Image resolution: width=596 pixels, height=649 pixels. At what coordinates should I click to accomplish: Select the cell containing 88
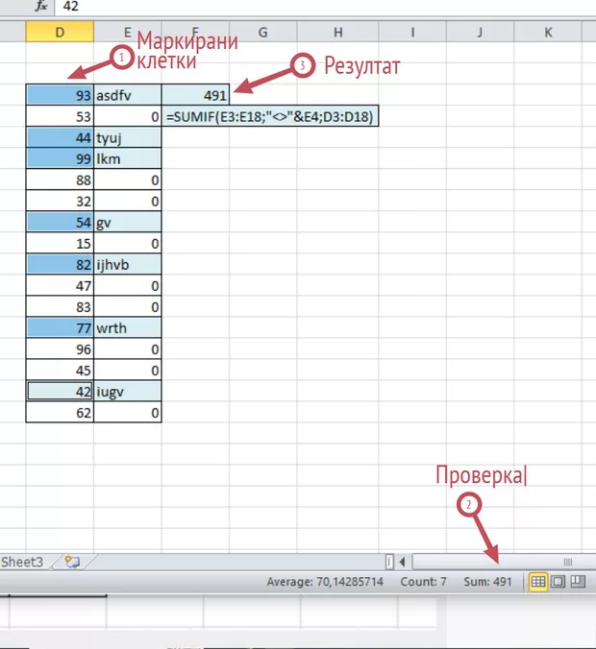60,180
